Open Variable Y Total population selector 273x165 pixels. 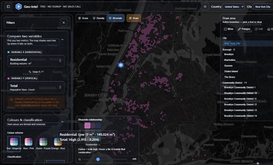pos(36,87)
